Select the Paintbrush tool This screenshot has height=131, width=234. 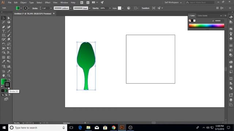tap(9, 35)
